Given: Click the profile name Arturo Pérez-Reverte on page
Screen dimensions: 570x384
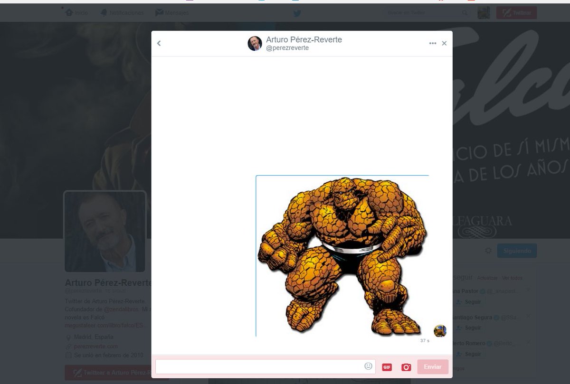Looking at the screenshot, I should click(x=108, y=283).
